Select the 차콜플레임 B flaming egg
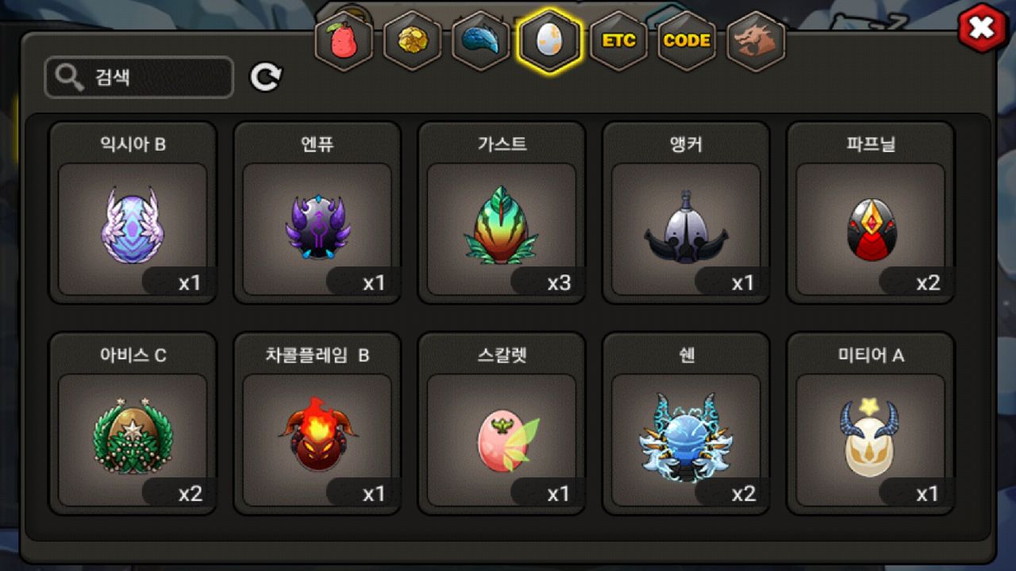Viewport: 1016px width, 571px height. (317, 423)
